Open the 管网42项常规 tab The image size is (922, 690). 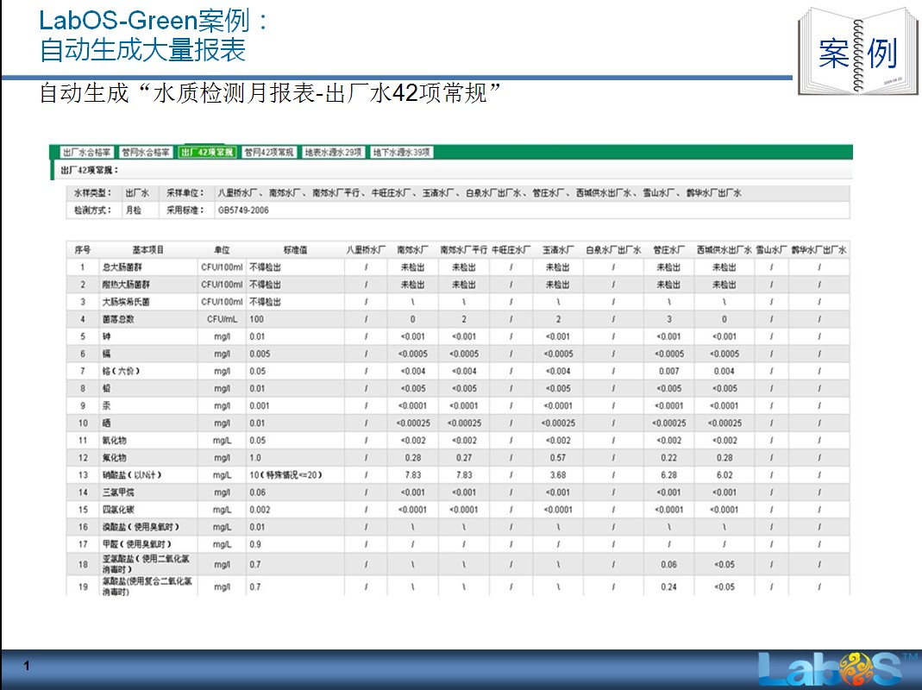click(269, 153)
